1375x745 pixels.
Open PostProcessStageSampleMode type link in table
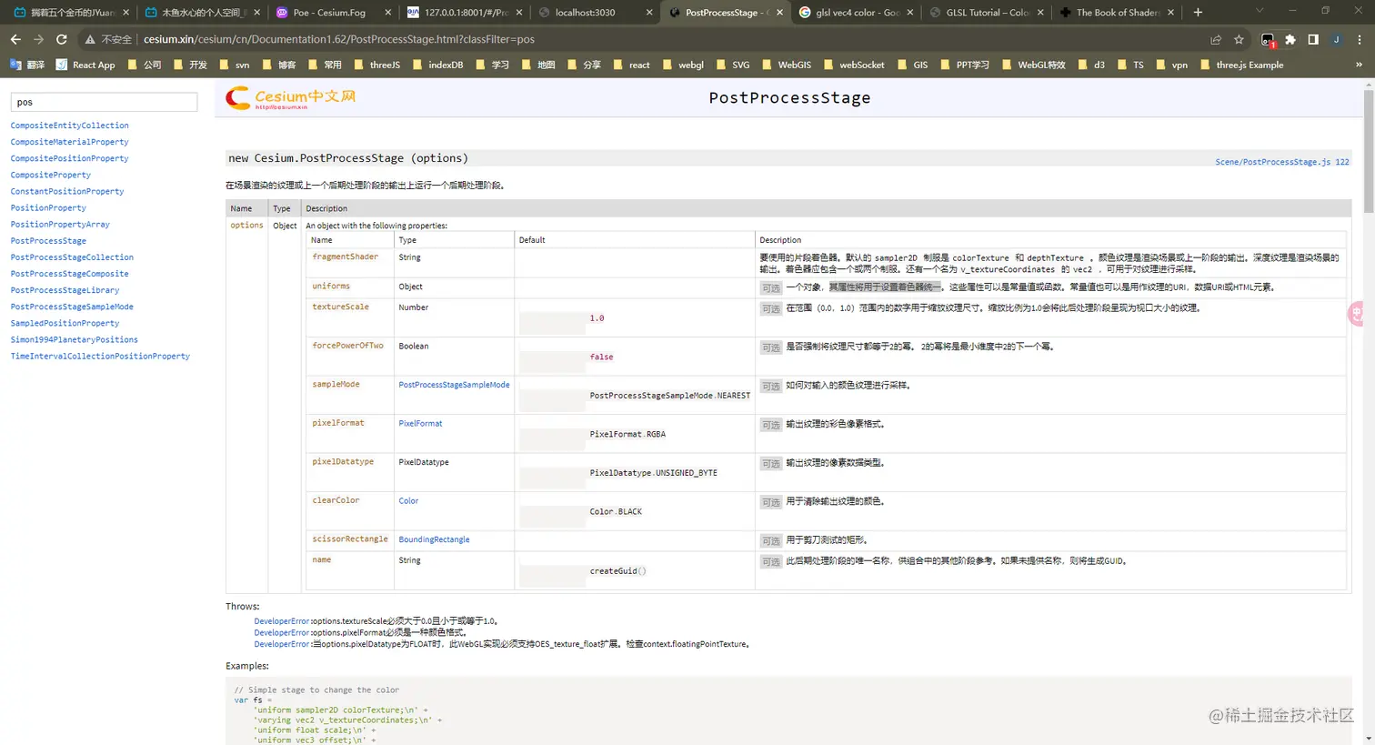[454, 385]
